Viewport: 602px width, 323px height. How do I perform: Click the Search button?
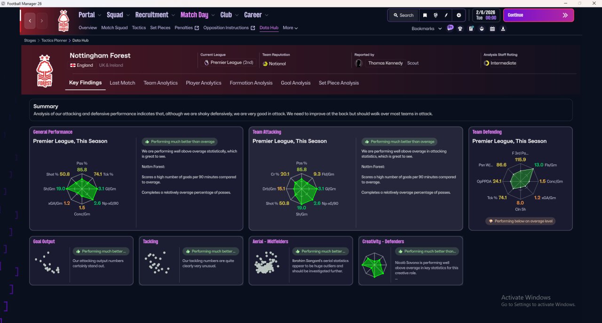[403, 15]
